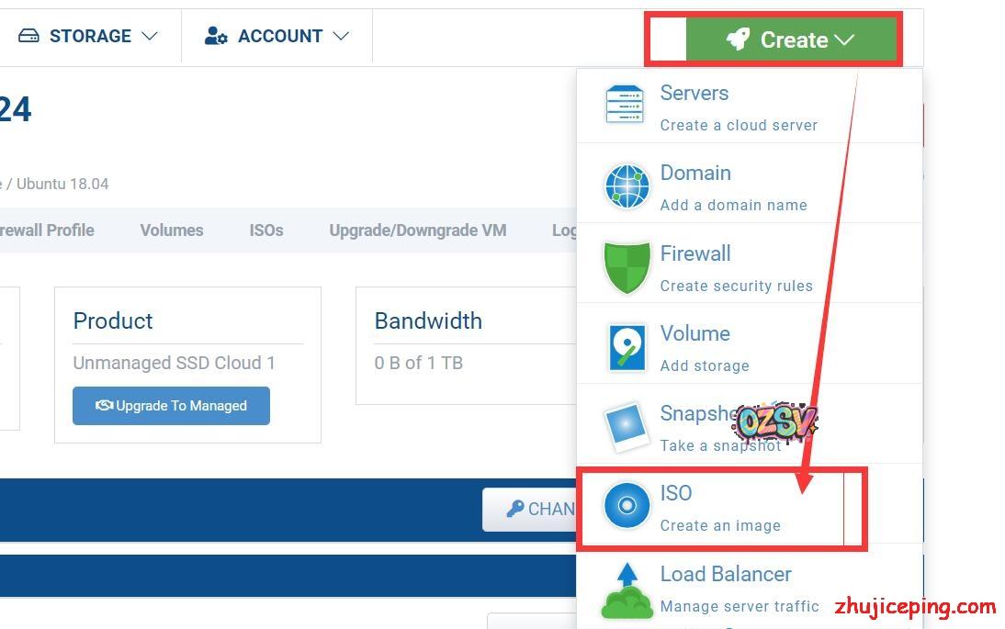Screen dimensions: 1005x629
Task: Click the rocket icon on Create button
Action: tap(738, 39)
